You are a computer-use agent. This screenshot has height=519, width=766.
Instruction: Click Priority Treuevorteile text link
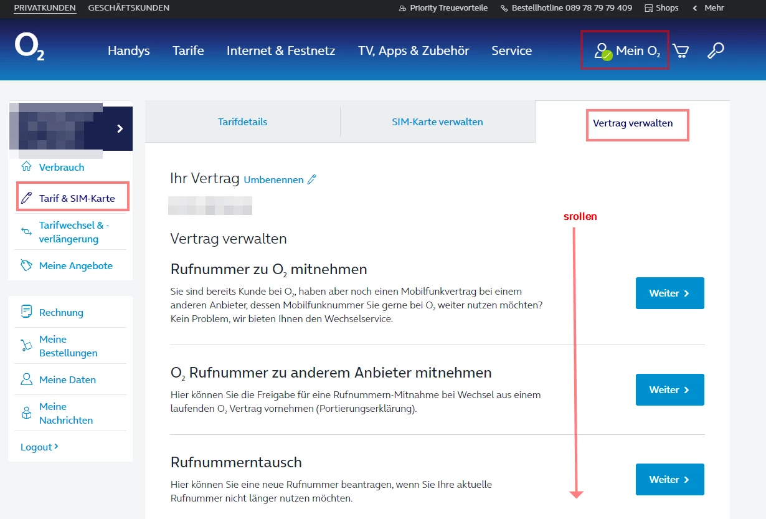pyautogui.click(x=448, y=8)
